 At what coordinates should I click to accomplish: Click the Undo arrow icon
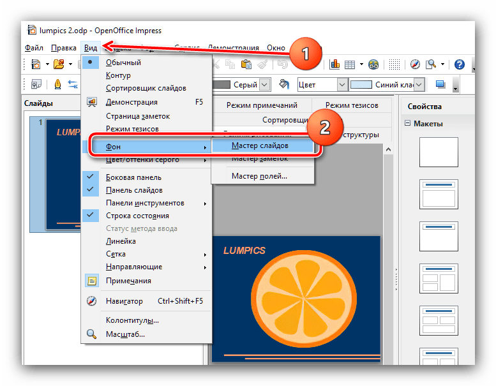[x=283, y=64]
